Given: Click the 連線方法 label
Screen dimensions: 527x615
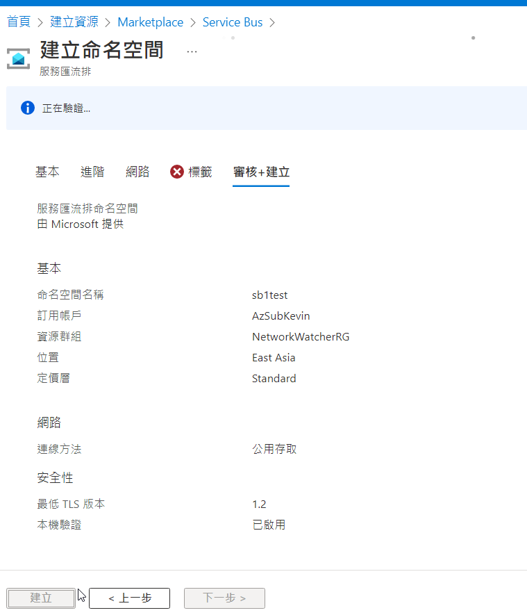Looking at the screenshot, I should [59, 449].
